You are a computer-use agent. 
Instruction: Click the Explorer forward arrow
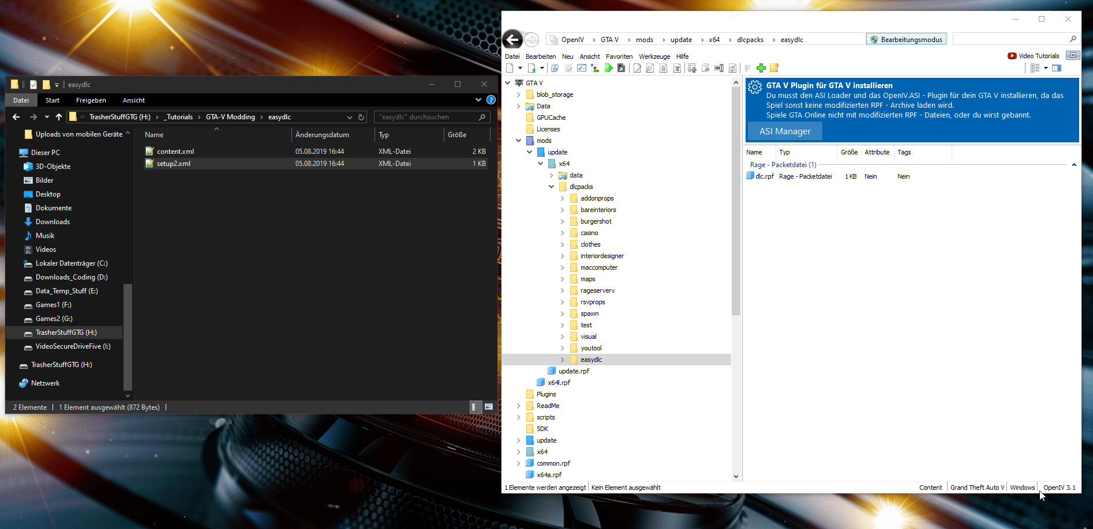pyautogui.click(x=33, y=117)
